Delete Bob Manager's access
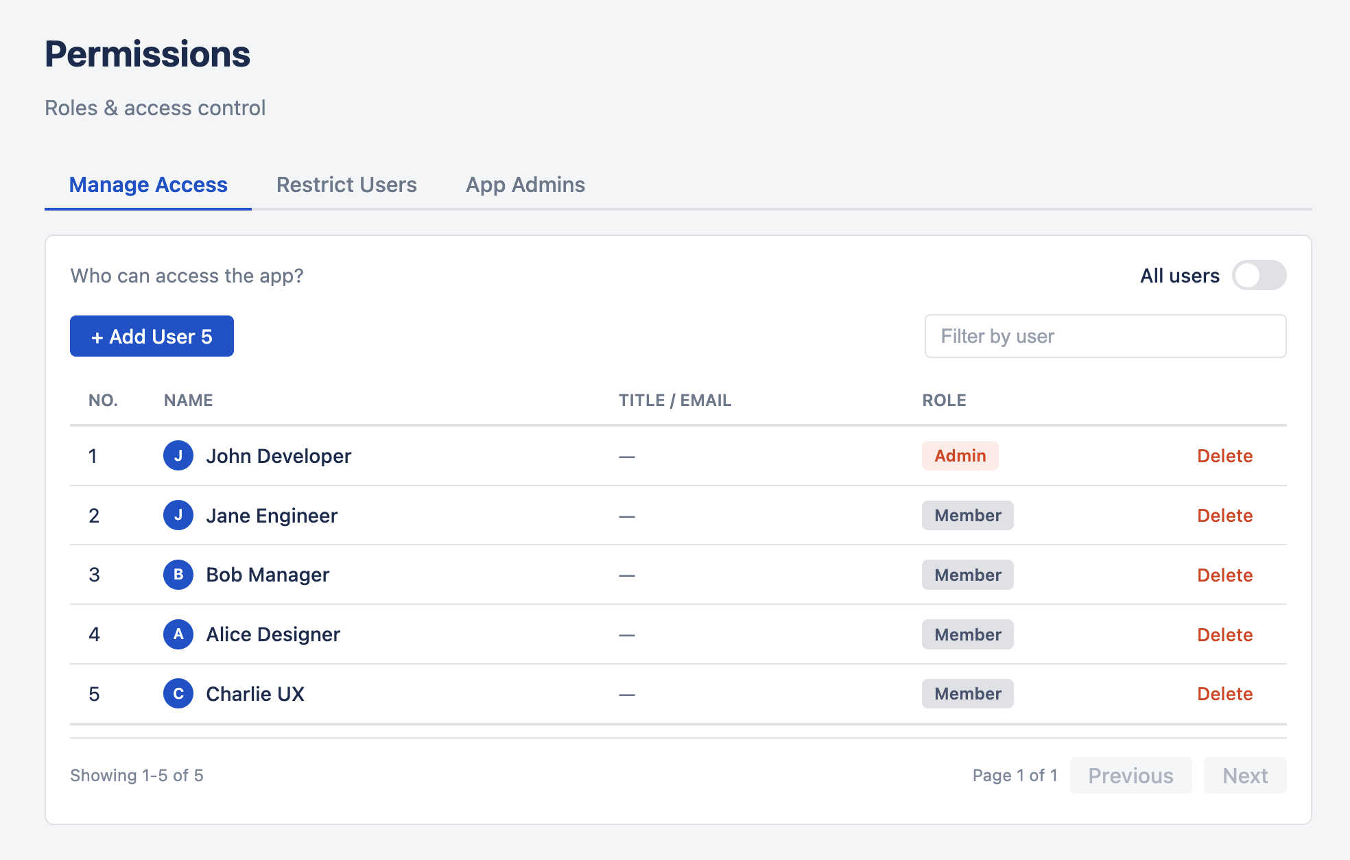1350x860 pixels. tap(1225, 575)
